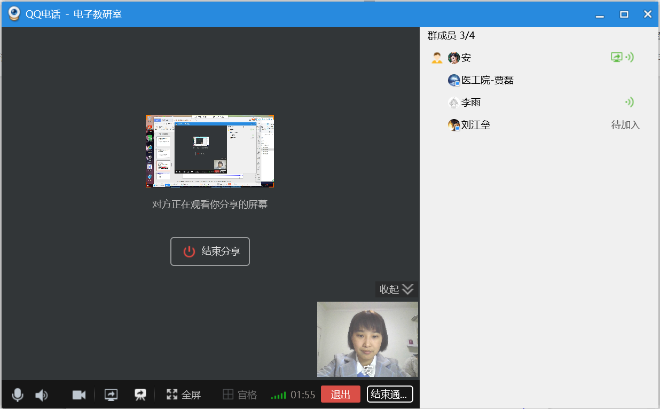Click 刘江垒's avatar icon
The width and height of the screenshot is (660, 409).
coord(453,125)
